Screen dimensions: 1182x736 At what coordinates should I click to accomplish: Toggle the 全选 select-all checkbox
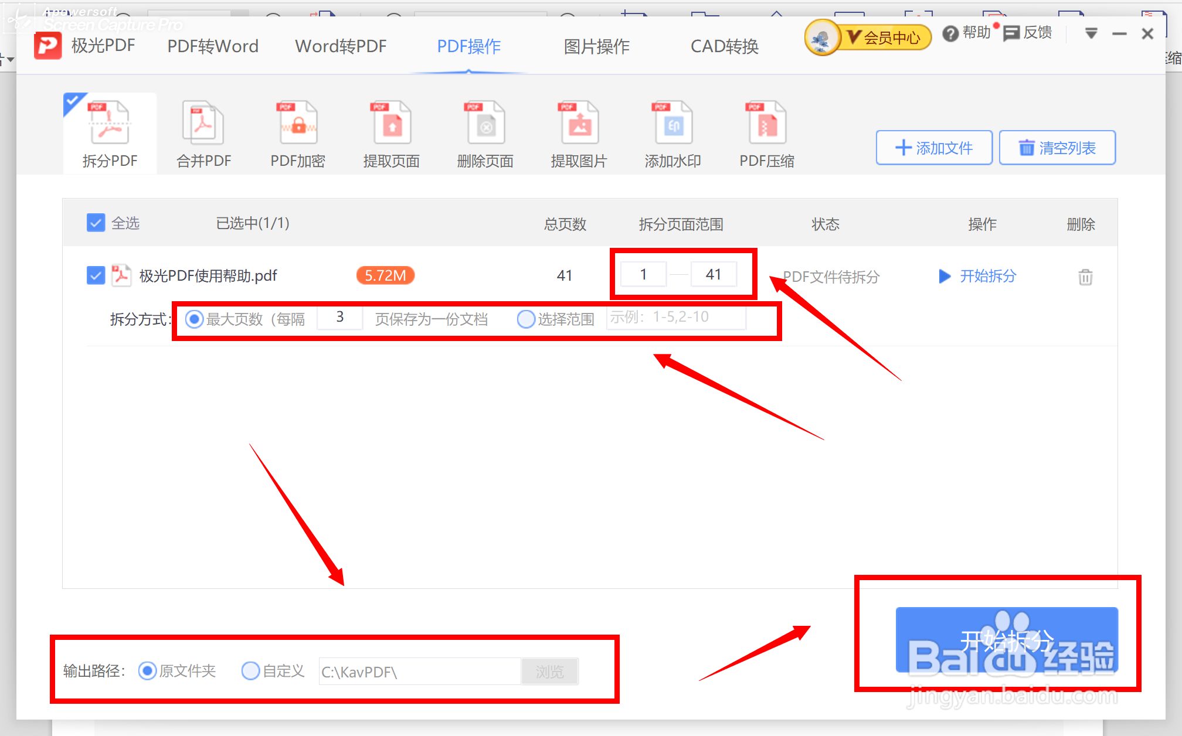96,223
